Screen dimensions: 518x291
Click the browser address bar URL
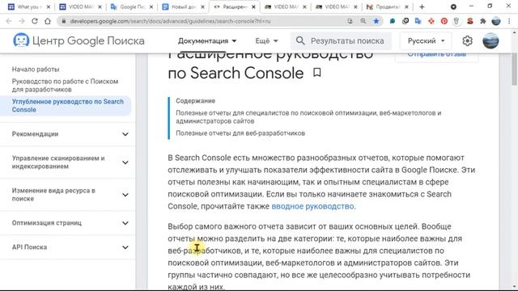171,21
